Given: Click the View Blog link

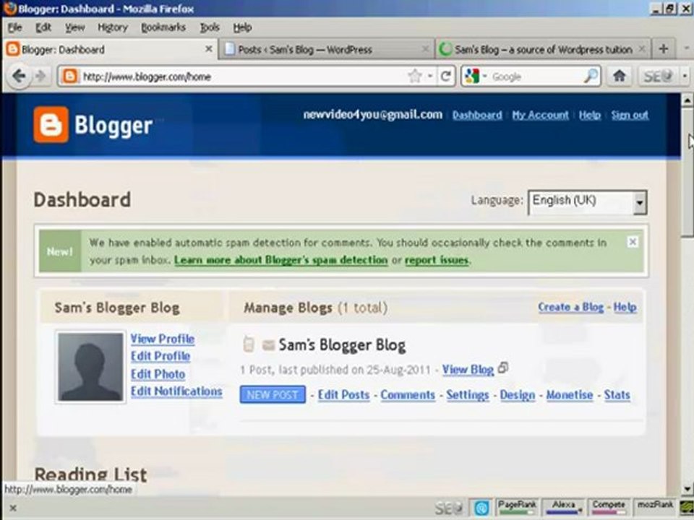Looking at the screenshot, I should click(x=468, y=370).
